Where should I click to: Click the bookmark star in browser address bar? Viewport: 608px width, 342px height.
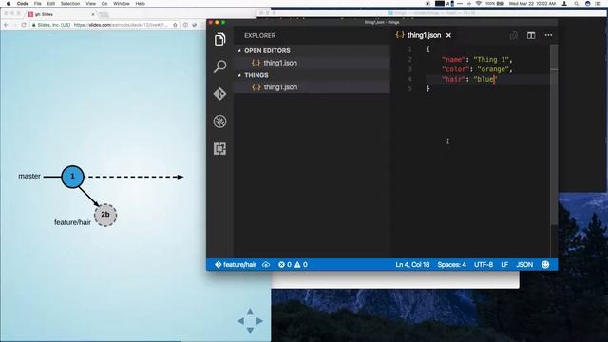coord(175,25)
